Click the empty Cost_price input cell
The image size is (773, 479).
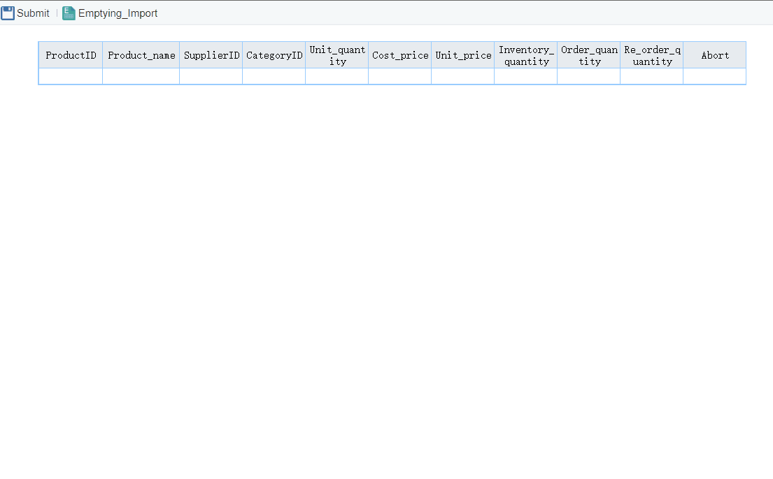399,77
